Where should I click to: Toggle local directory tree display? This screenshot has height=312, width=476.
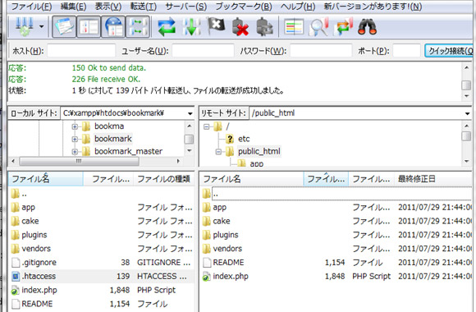[x=89, y=27]
